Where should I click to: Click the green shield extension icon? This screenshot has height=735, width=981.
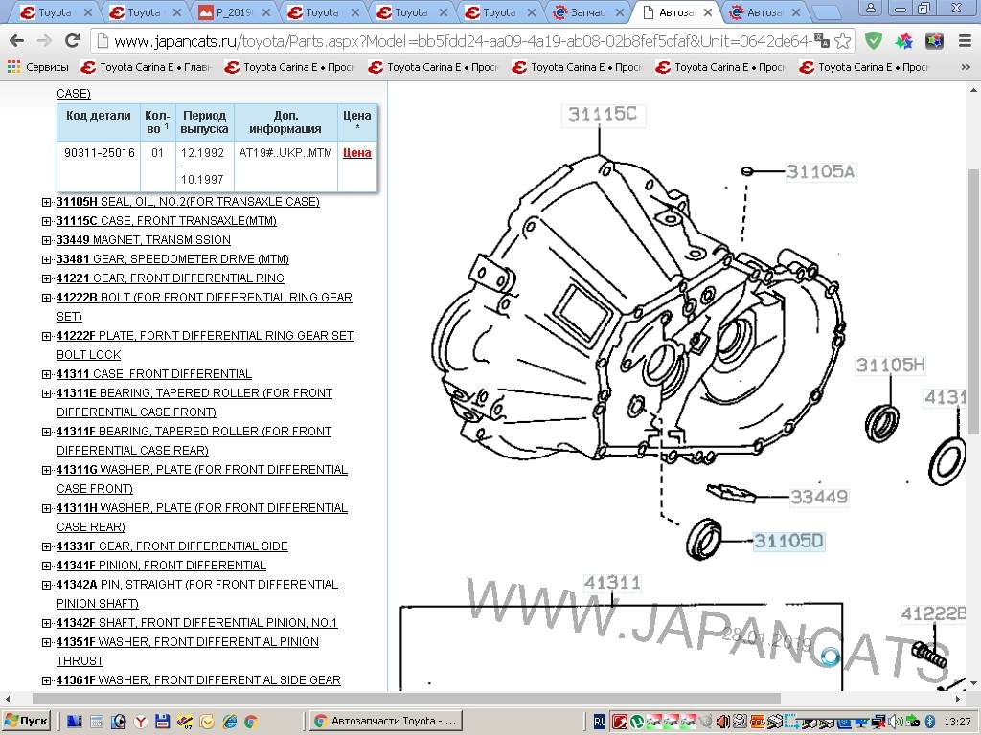coord(873,41)
